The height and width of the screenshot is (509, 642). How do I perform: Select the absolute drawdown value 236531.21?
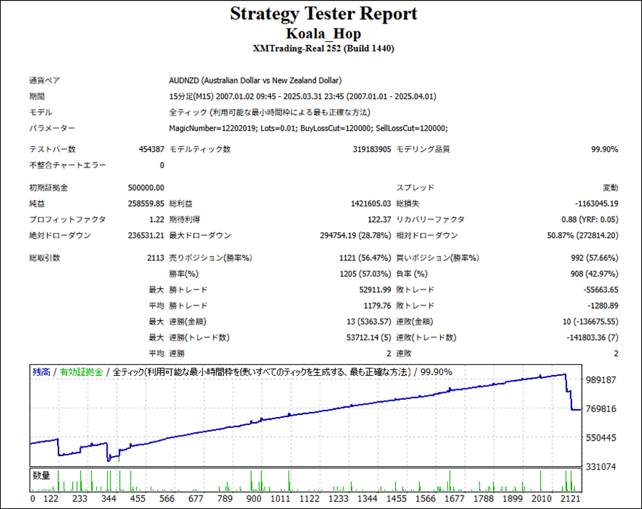146,236
